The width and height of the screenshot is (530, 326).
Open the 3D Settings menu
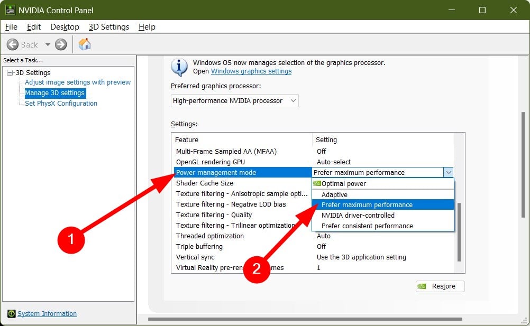(109, 27)
